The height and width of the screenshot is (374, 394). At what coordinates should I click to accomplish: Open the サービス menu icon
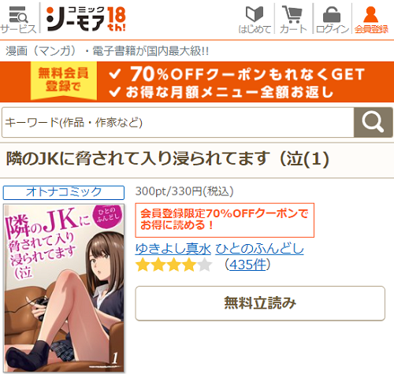[18, 20]
